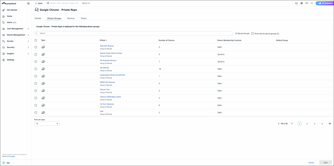
Task: Enable Show bound device groups checkbox
Action: click(x=252, y=33)
